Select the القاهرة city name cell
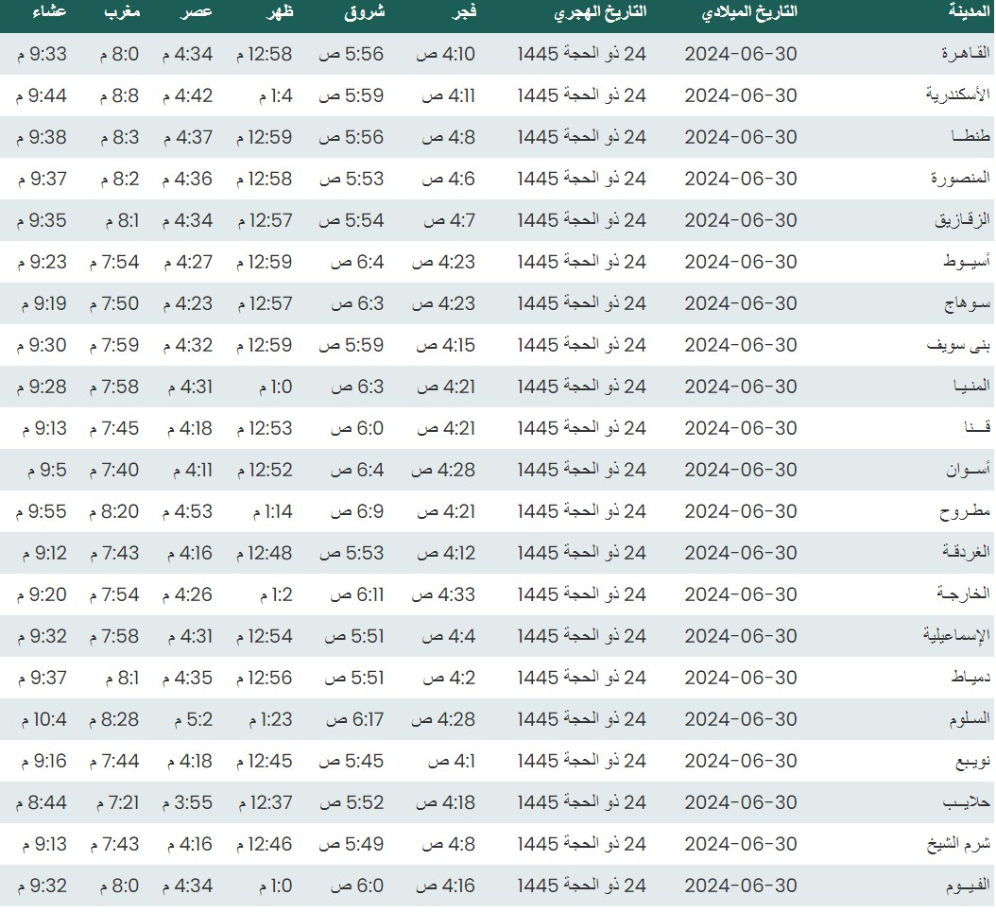Image resolution: width=996 pixels, height=912 pixels. [961, 54]
